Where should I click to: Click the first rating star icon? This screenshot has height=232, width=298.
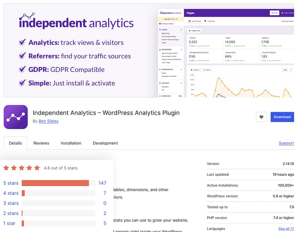(6, 168)
